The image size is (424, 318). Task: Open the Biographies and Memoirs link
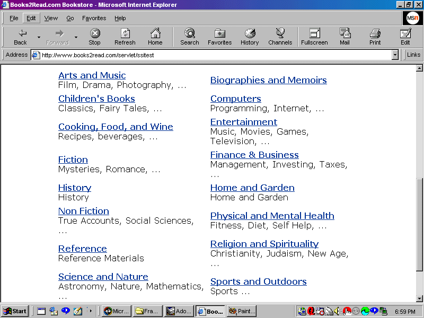[269, 80]
